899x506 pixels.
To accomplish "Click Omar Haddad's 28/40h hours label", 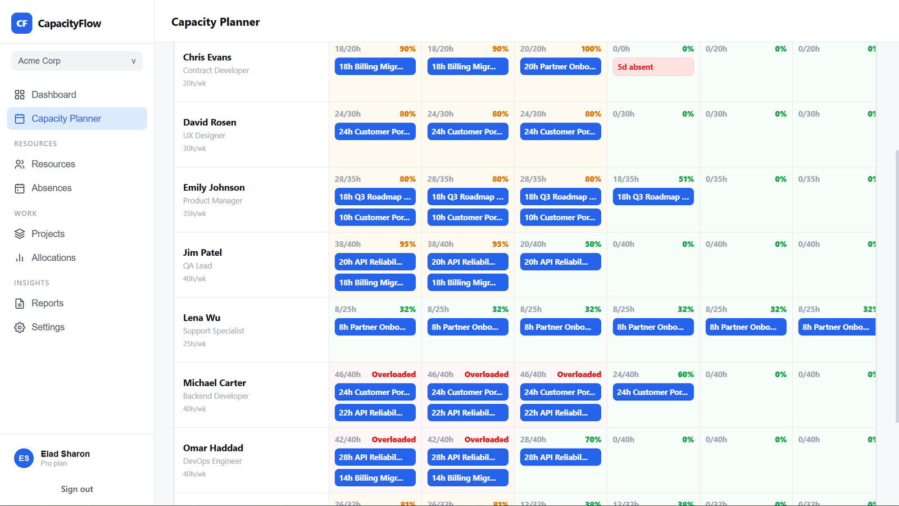I will tap(533, 440).
